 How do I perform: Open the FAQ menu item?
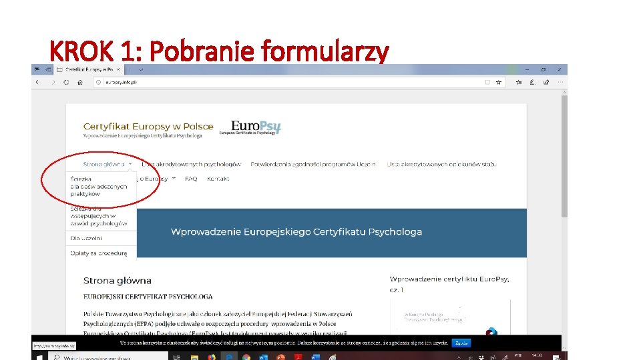(191, 179)
